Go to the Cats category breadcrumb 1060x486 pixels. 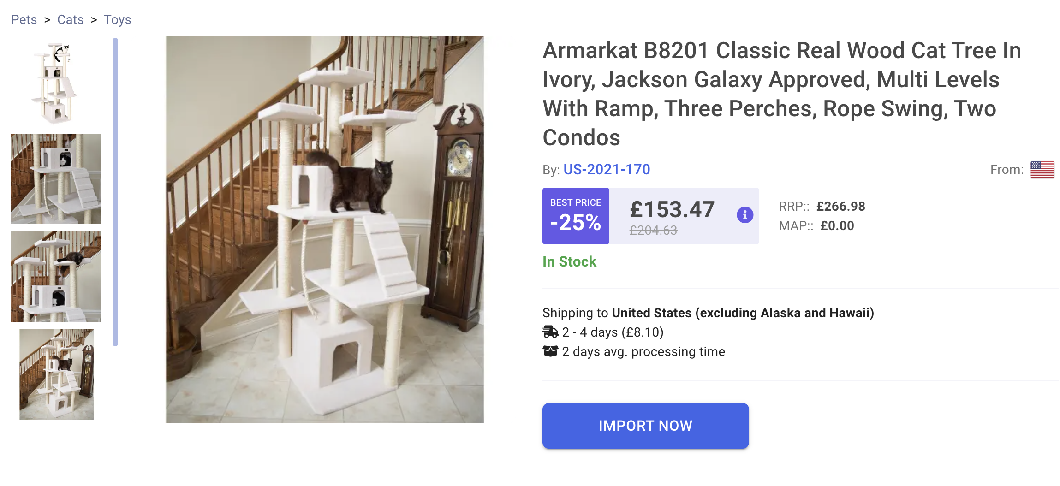pyautogui.click(x=71, y=20)
